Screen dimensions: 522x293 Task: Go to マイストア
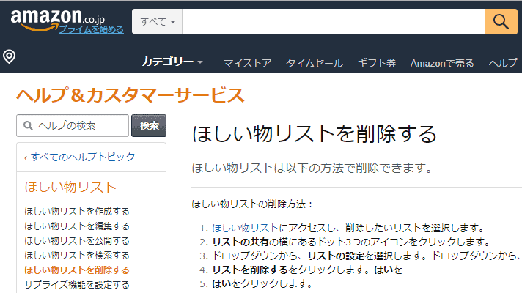(x=247, y=63)
